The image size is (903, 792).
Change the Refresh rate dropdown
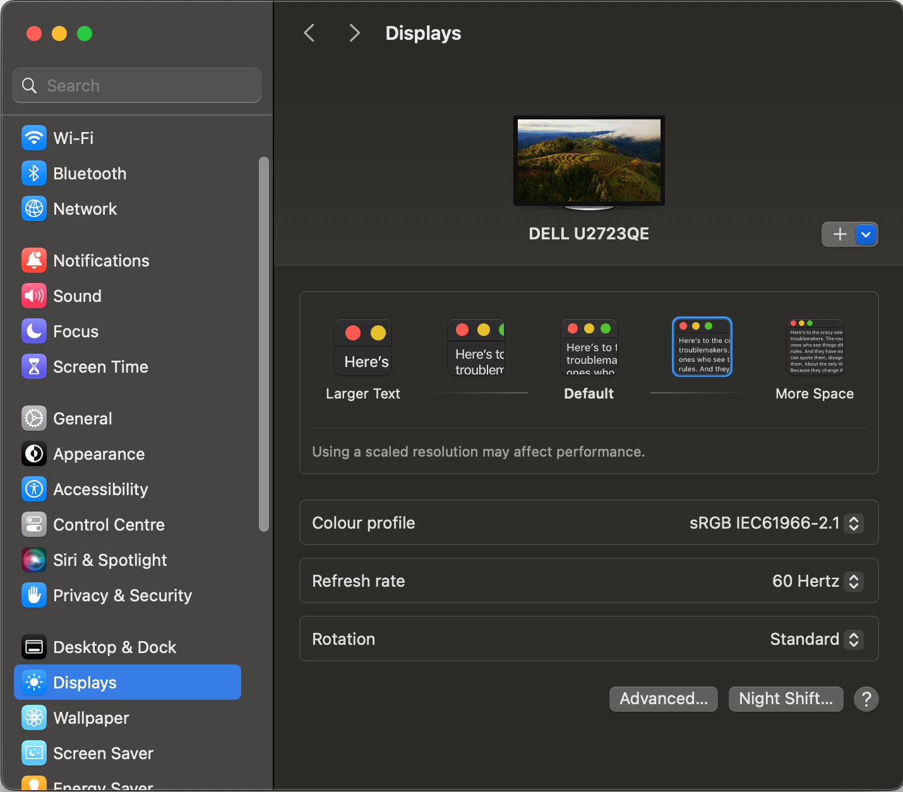[x=853, y=581]
